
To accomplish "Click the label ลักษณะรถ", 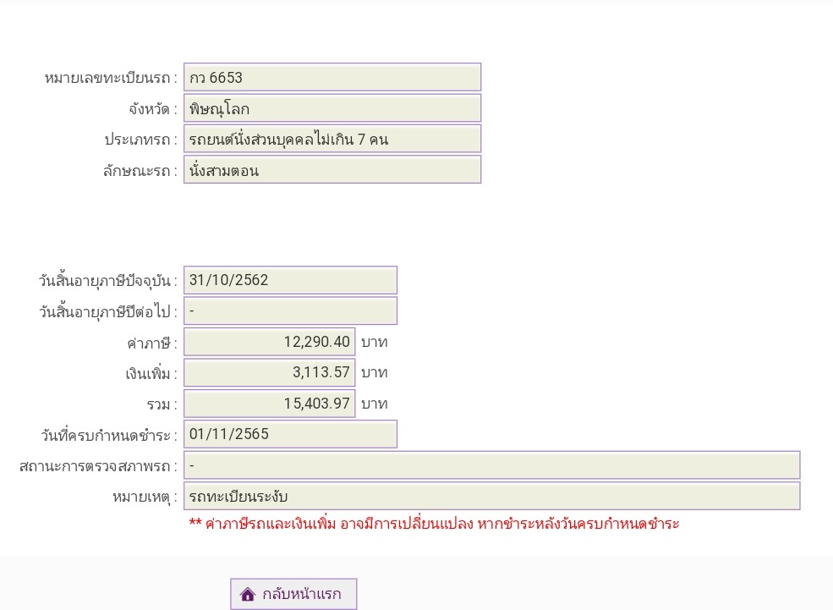I will [x=140, y=171].
